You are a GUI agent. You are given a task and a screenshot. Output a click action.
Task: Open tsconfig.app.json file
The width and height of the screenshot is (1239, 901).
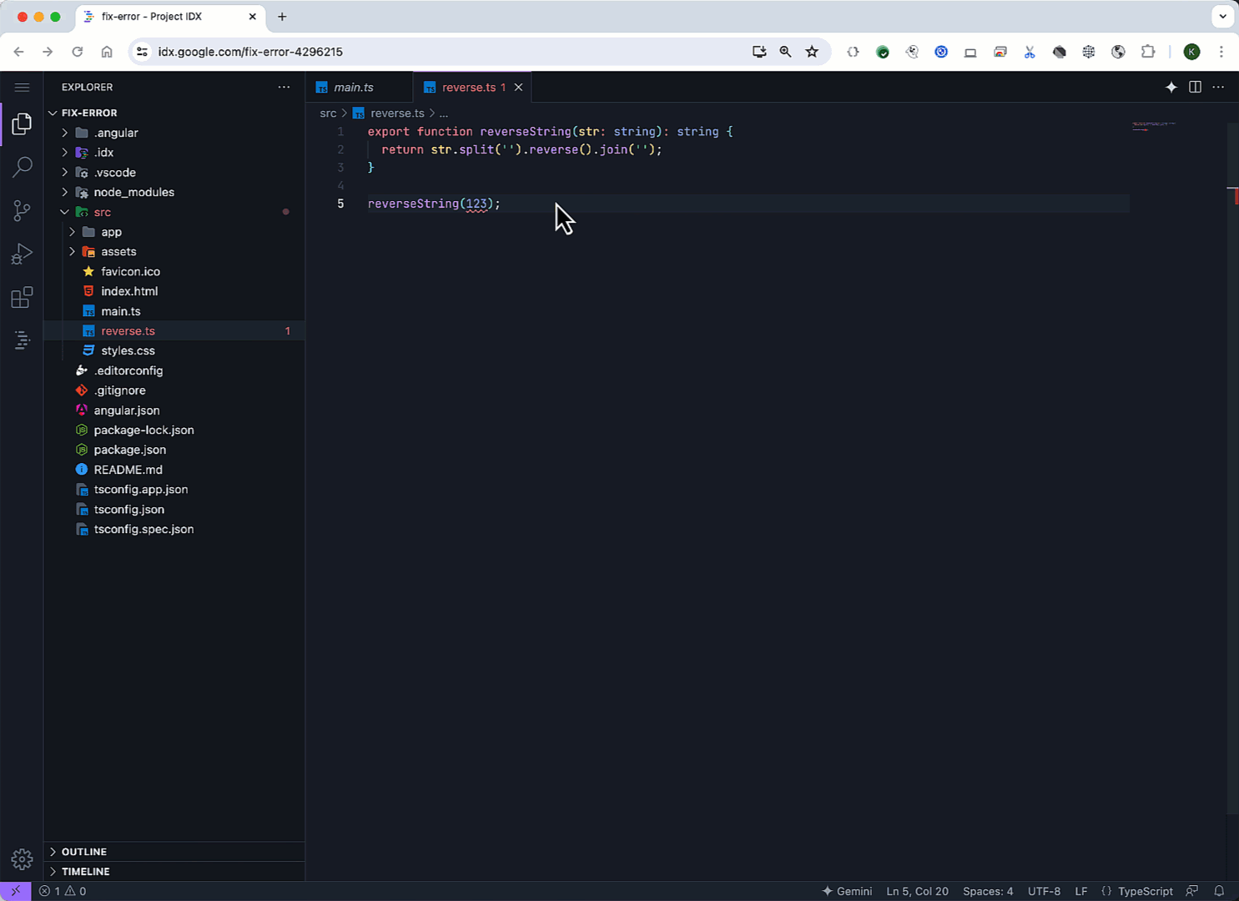pyautogui.click(x=140, y=490)
